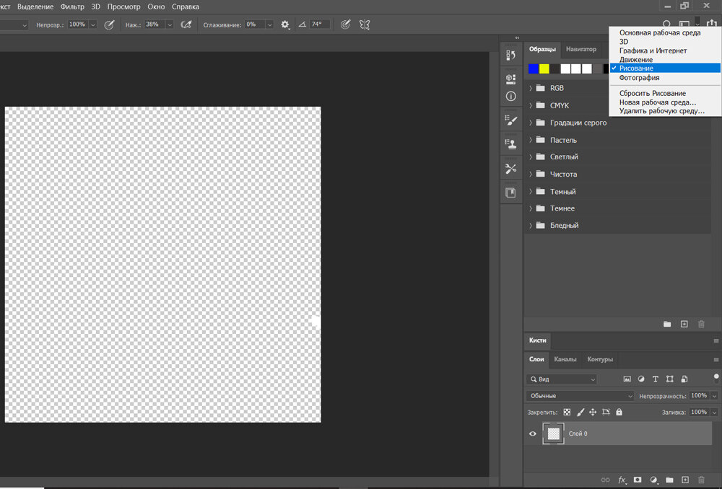Viewport: 722px width, 489px height.
Task: Collapse the panels with the double-arrow icon
Action: click(x=517, y=38)
